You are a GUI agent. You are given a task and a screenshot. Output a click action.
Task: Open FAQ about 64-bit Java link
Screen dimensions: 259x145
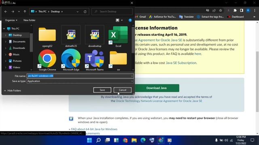94,129
